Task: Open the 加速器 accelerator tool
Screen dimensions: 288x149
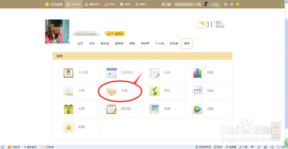Action: tap(231, 147)
